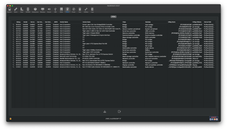Sort by the Vendor Name column header
Image resolution: width=227 pixels, height=130 pixels.
click(x=64, y=22)
